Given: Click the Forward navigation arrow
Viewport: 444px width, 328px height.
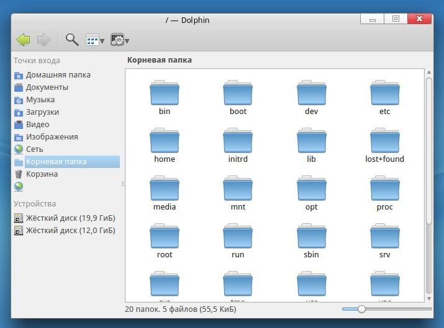Looking at the screenshot, I should [x=43, y=40].
